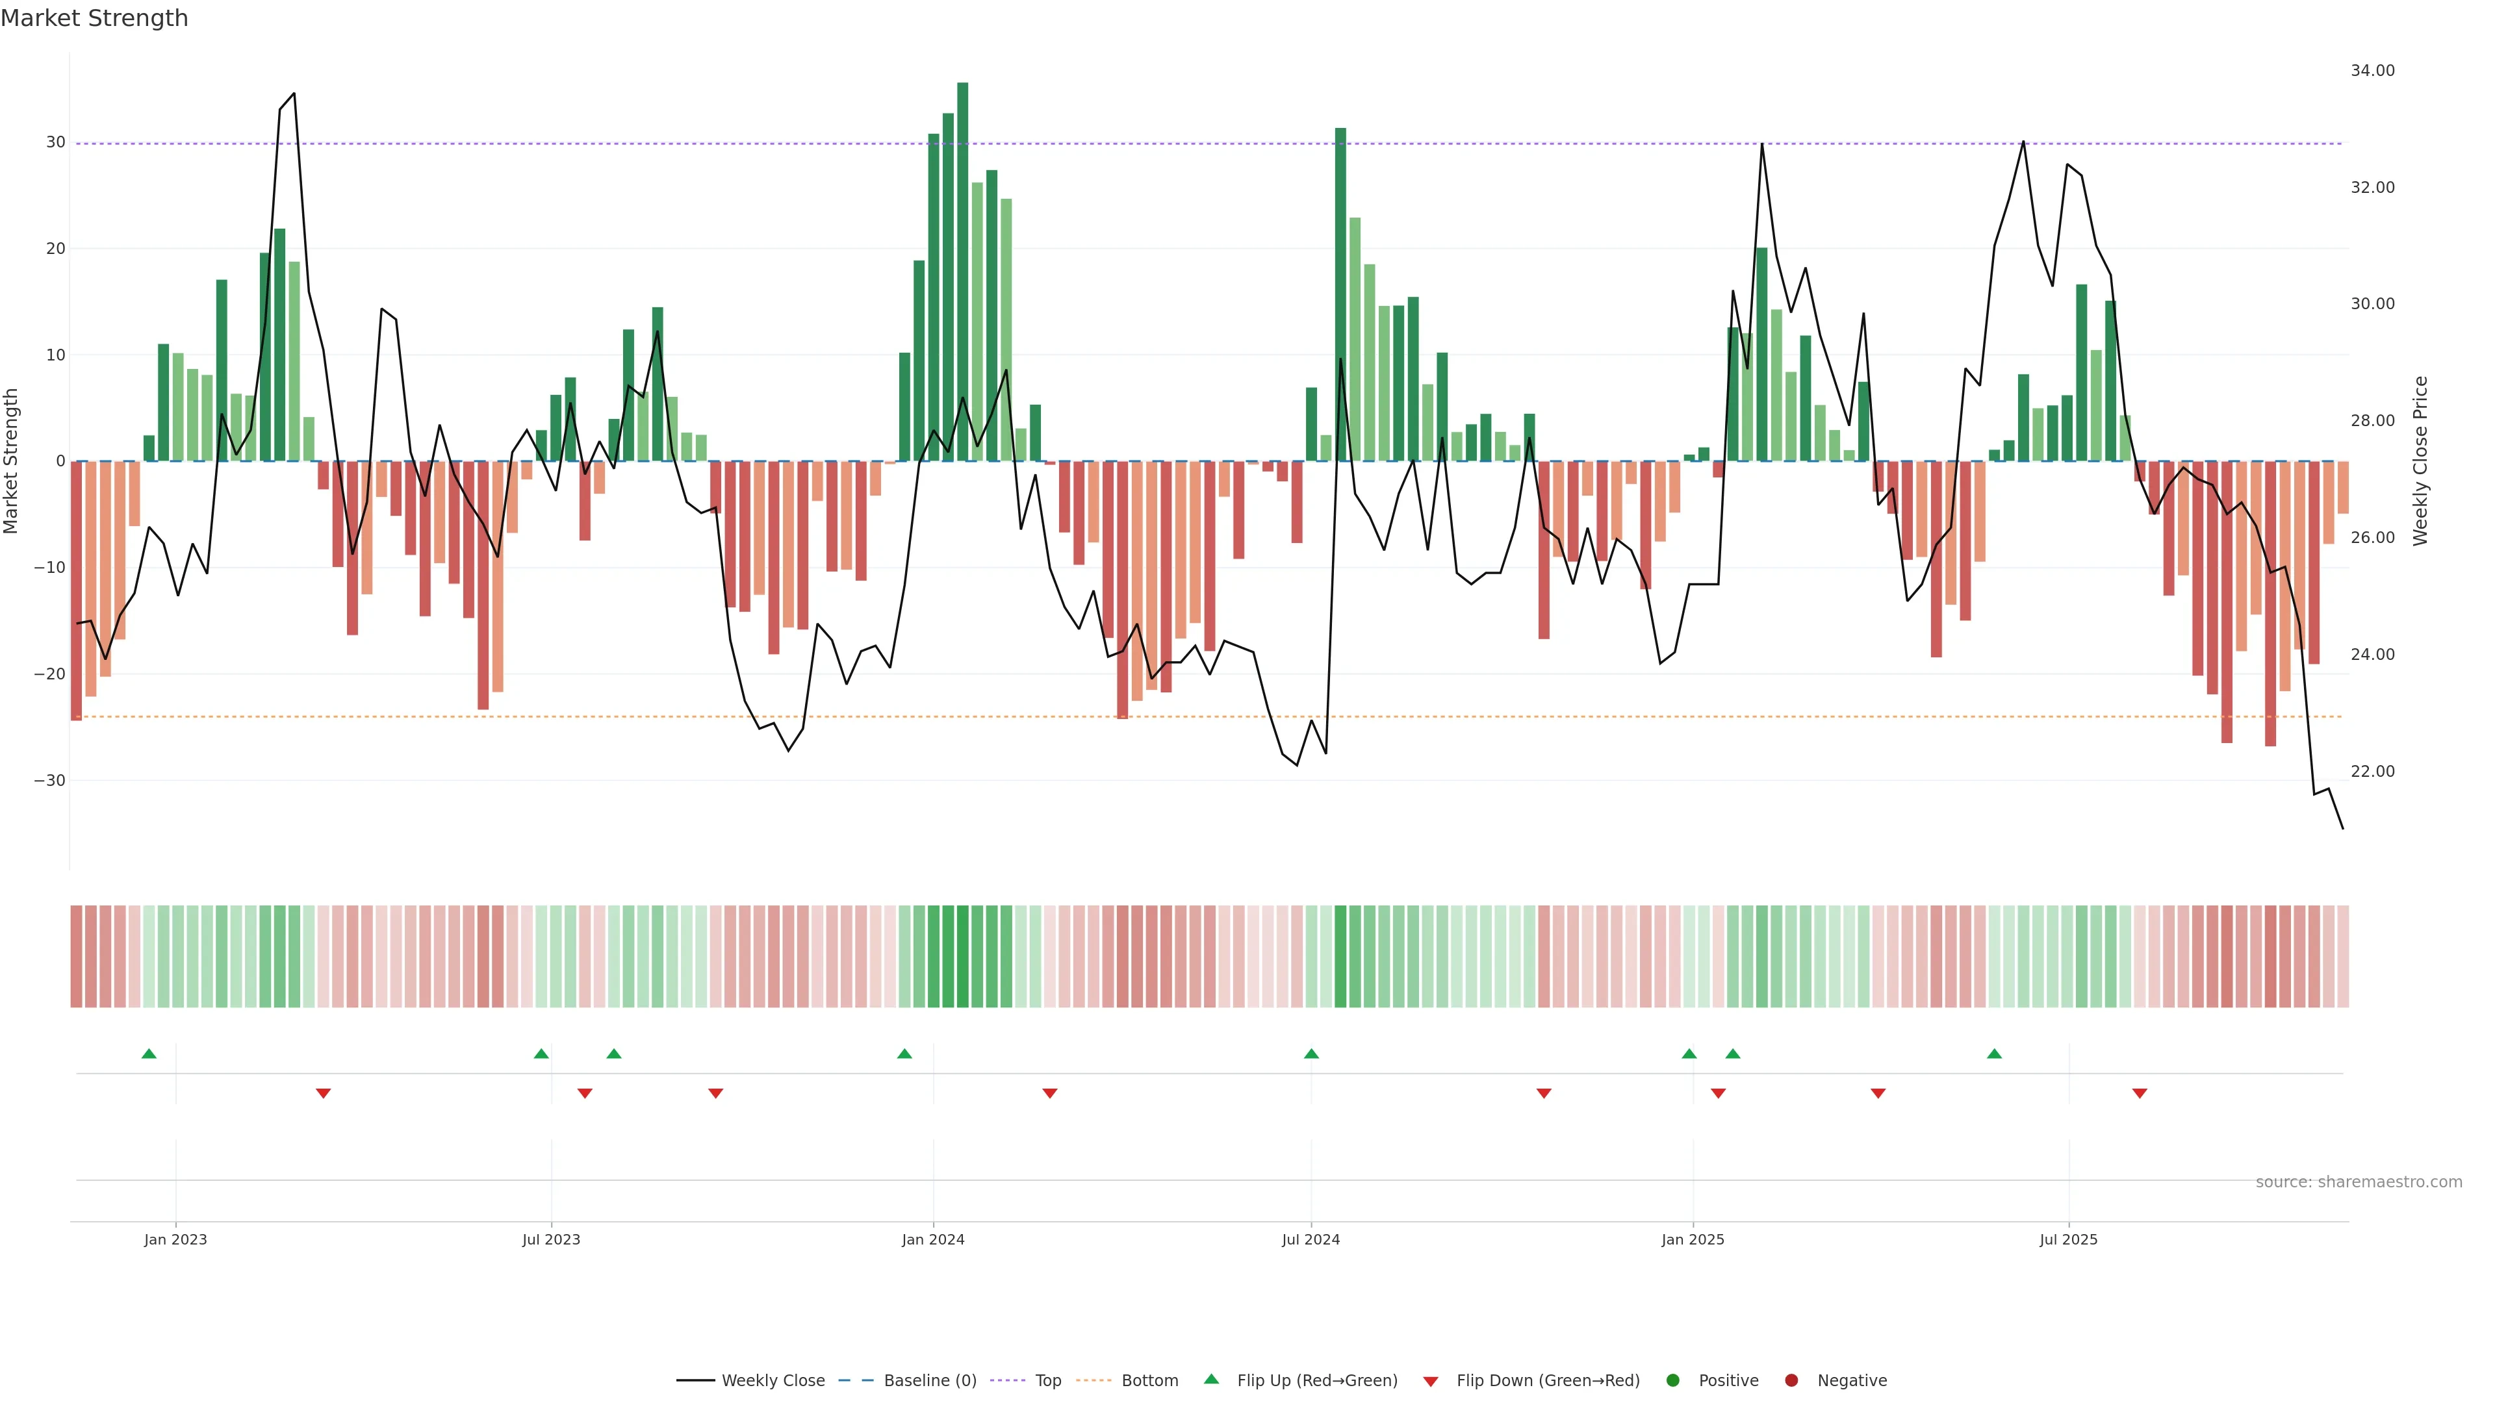Toggle the Top dotted line legend entry

(1047, 1381)
